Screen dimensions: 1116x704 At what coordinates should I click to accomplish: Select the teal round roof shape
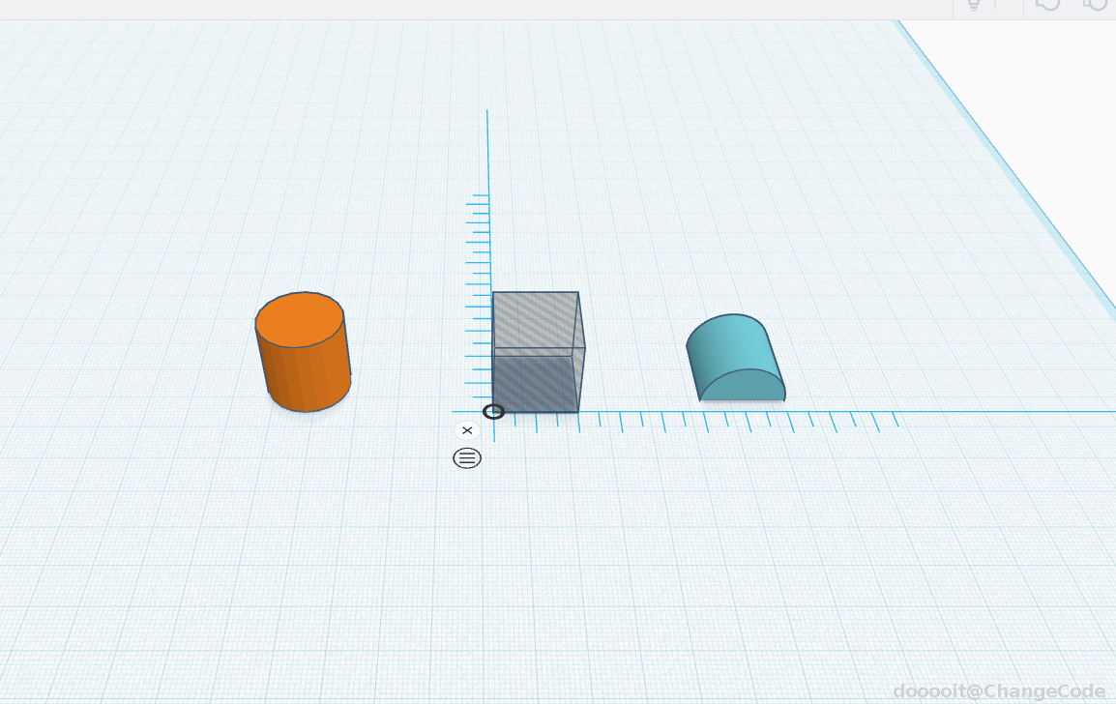(736, 358)
